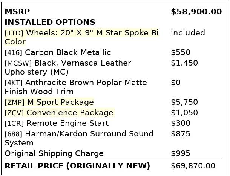Select the Carbon Black Metallic option
The height and width of the screenshot is (176, 230).
point(58,52)
